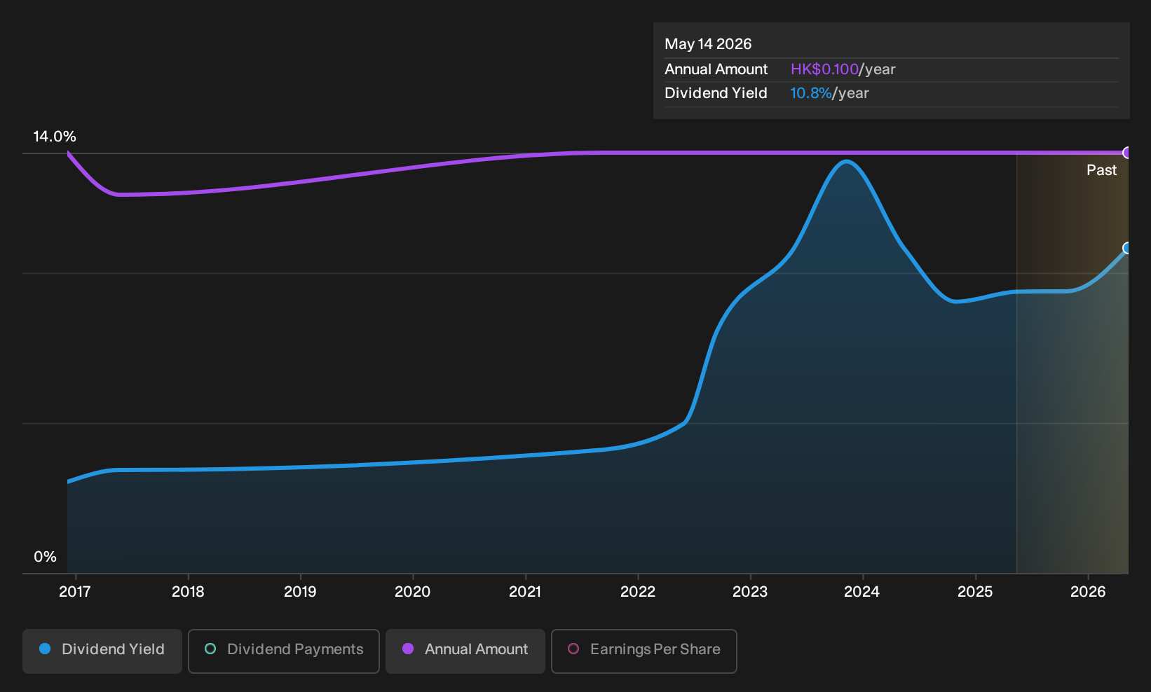
Task: Click the 2019 x-axis label
Action: (300, 592)
